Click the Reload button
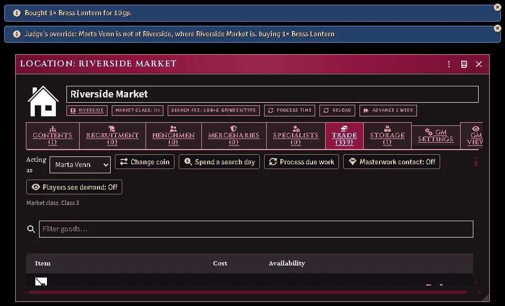The height and width of the screenshot is (306, 505). tap(337, 111)
